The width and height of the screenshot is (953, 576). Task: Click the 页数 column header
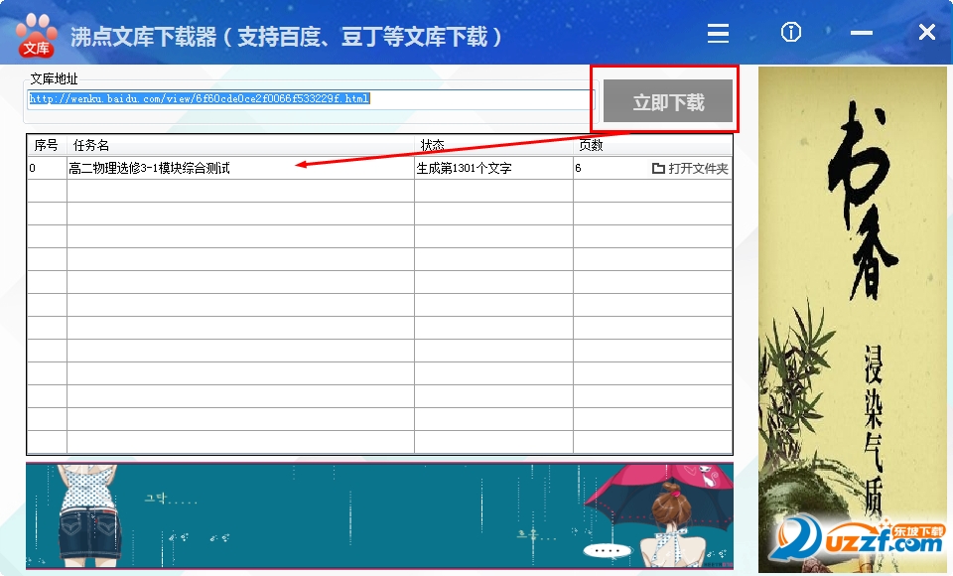tap(652, 146)
